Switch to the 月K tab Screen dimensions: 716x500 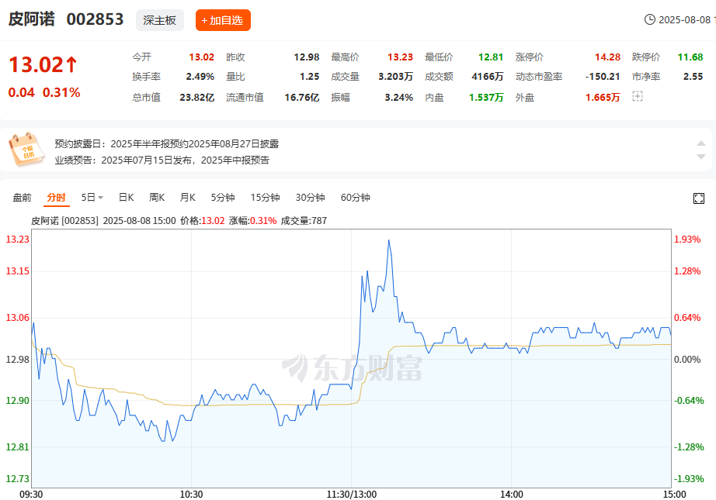click(188, 198)
